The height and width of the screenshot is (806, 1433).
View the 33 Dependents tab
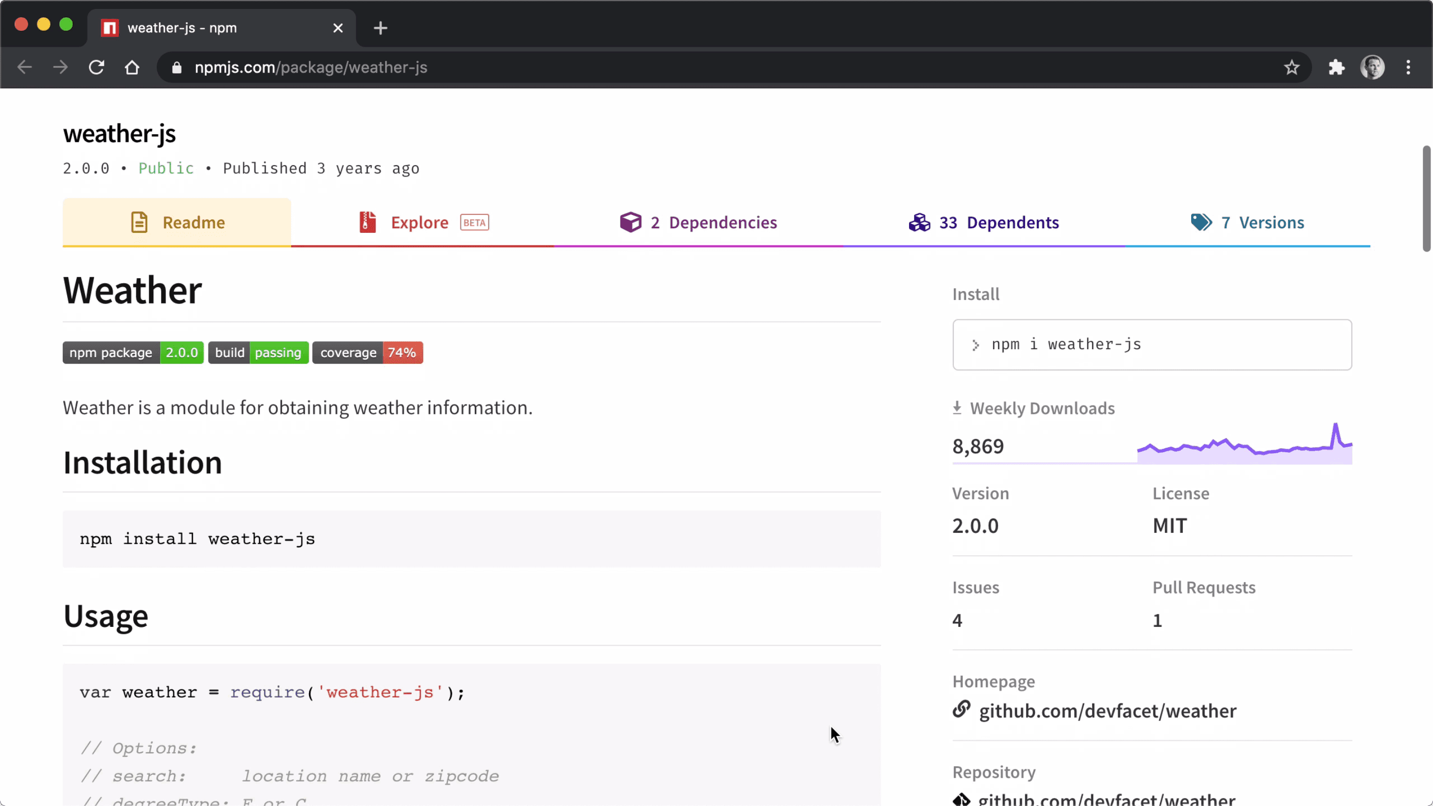coord(984,222)
